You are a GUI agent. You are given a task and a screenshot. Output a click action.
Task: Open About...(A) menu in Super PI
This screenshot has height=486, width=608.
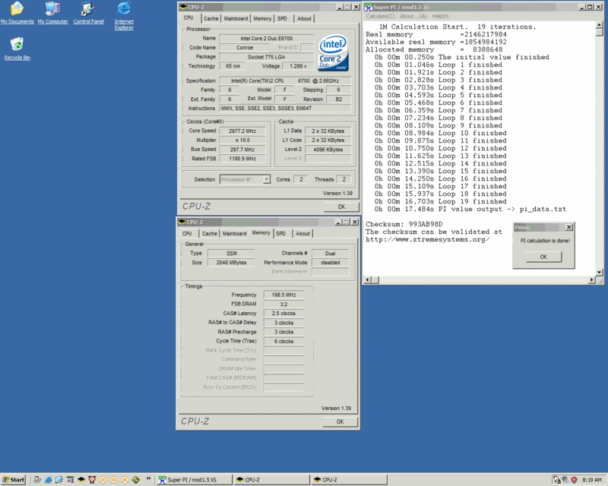coord(413,16)
